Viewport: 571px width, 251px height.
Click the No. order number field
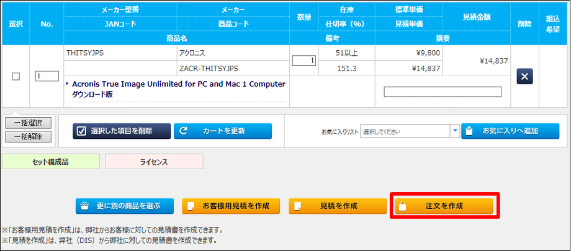click(47, 76)
